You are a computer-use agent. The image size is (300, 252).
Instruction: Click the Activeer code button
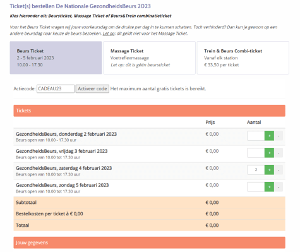92,88
